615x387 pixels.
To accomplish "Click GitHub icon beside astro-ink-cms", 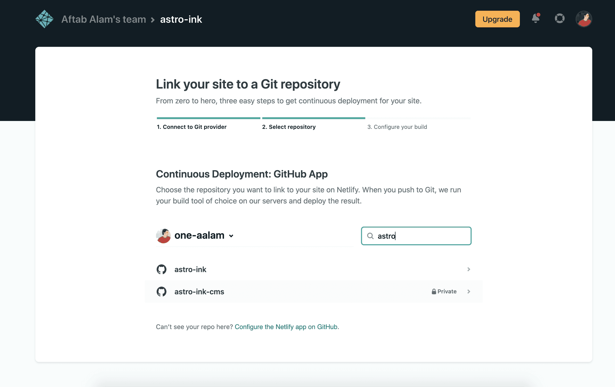I will [x=161, y=292].
